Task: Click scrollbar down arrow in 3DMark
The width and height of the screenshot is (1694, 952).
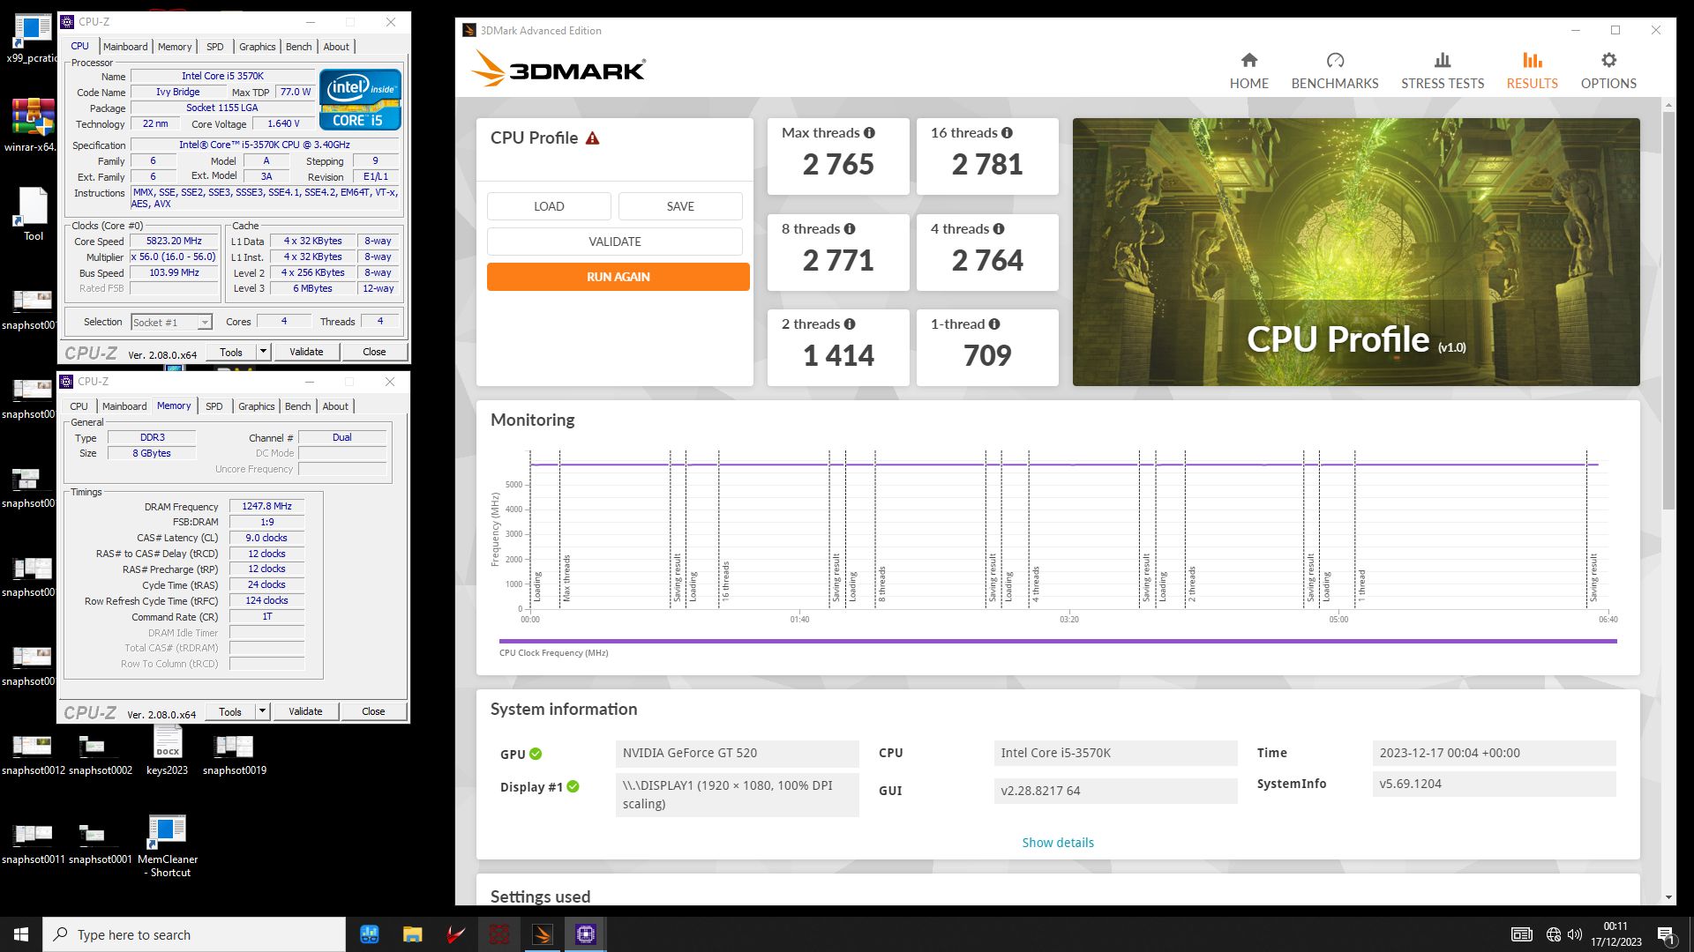Action: click(1668, 897)
